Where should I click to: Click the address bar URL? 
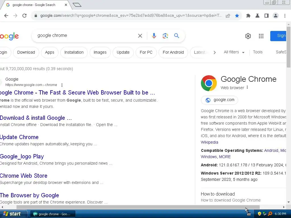coord(131,16)
